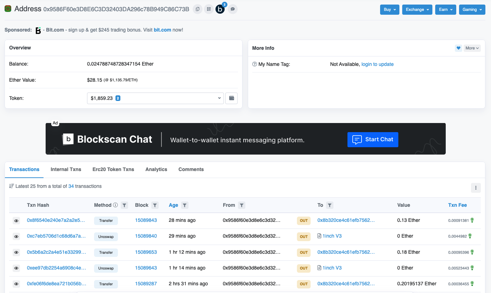This screenshot has height=293, width=491.
Task: Click the Start Chat button
Action: coord(373,139)
